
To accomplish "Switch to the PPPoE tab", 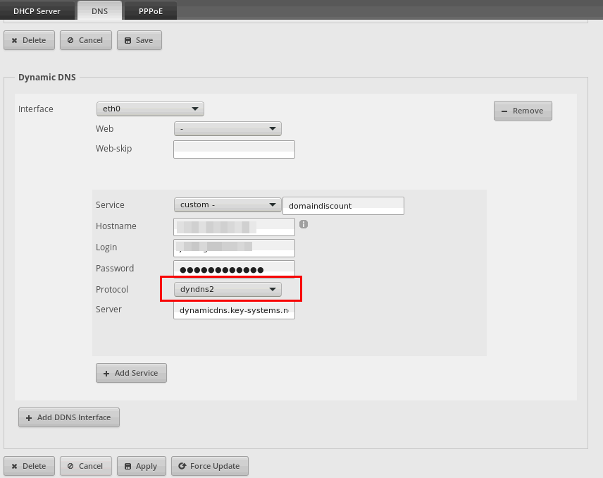I will coord(150,11).
